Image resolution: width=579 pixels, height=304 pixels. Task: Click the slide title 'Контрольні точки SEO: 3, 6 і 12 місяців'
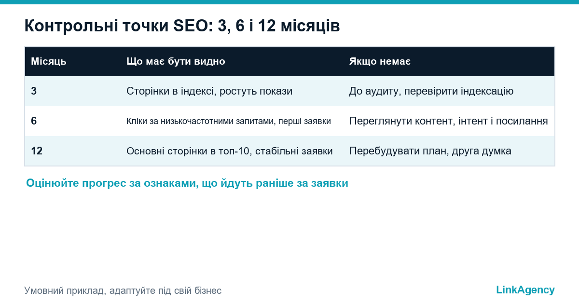[182, 27]
